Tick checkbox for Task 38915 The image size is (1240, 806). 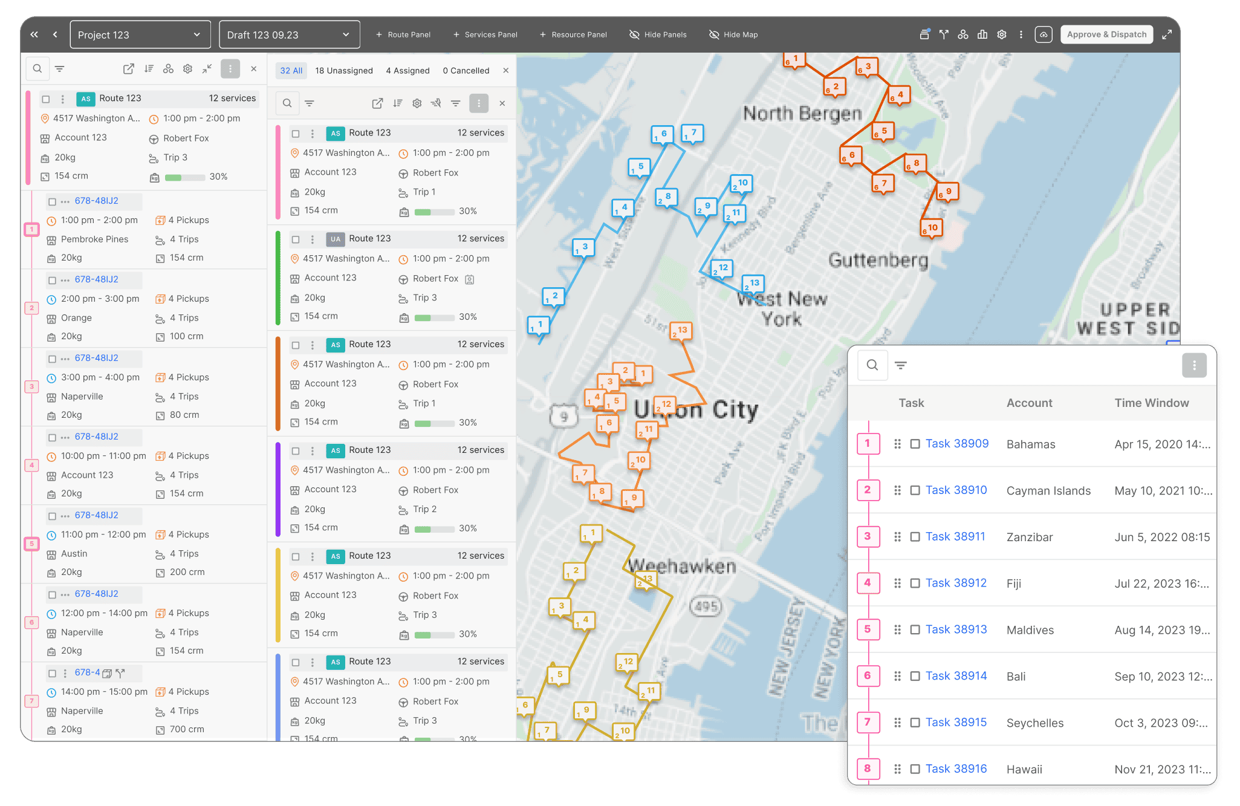915,723
